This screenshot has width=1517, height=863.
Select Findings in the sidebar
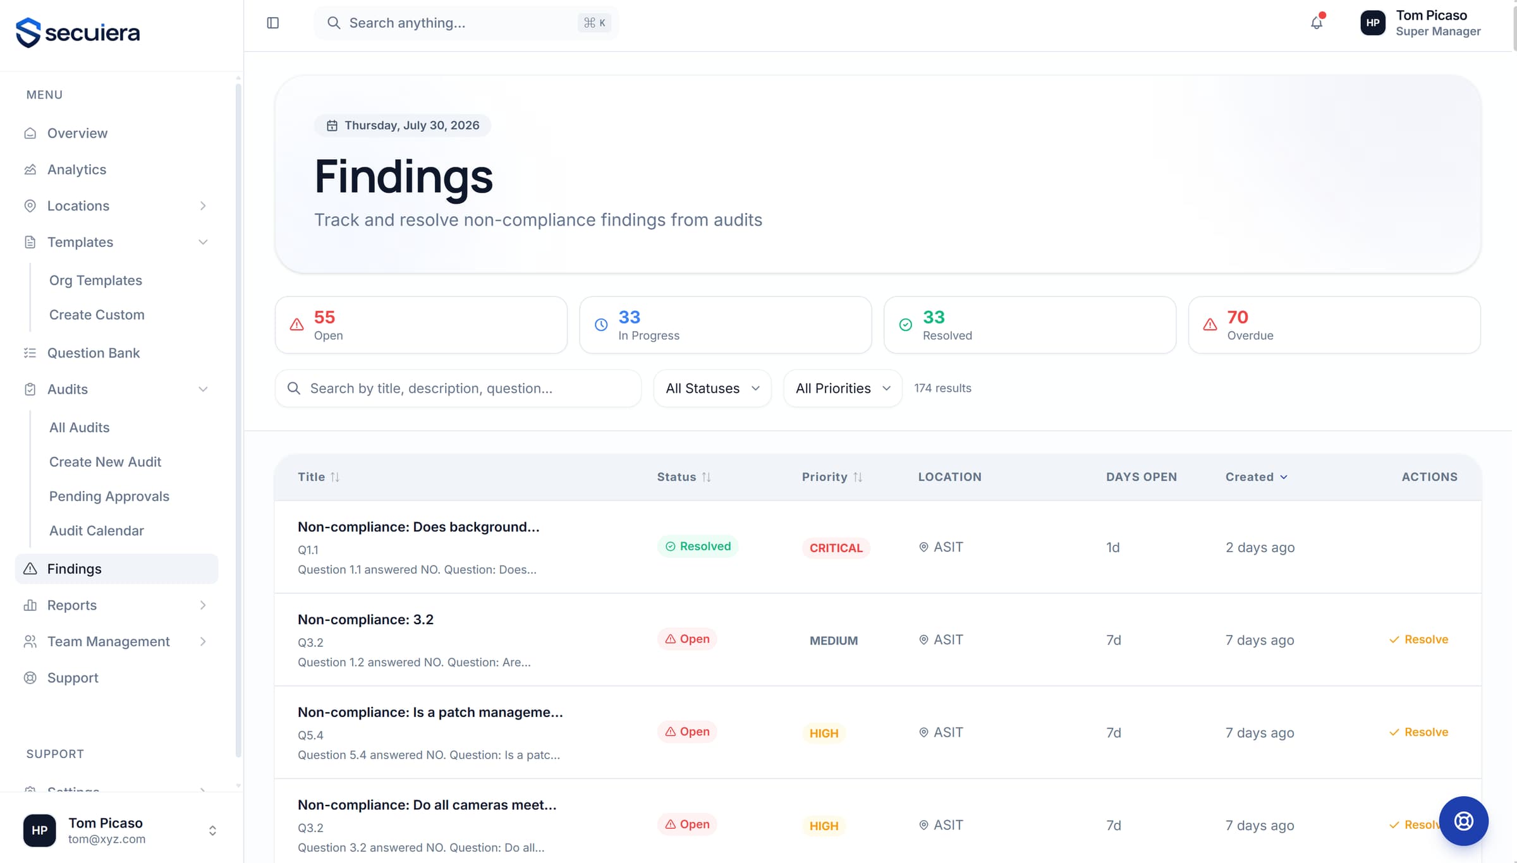(116, 569)
